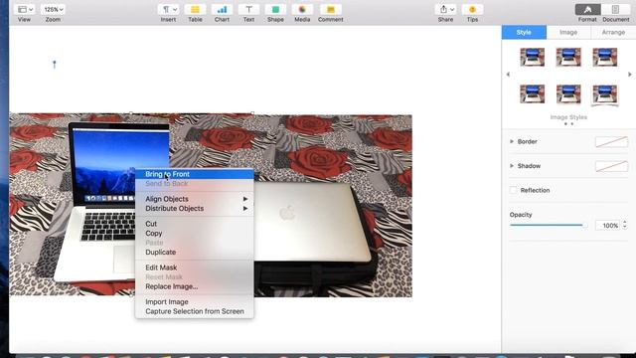Click the Opacity stepper arrows
The height and width of the screenshot is (358, 636).
625,225
